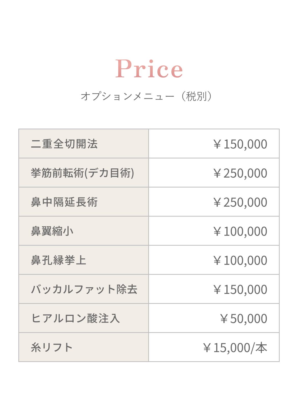Click the （税別） tax note
This screenshot has width=298, height=411.
196,96
